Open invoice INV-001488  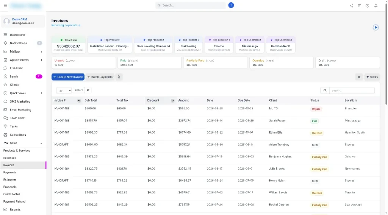[x=61, y=121]
